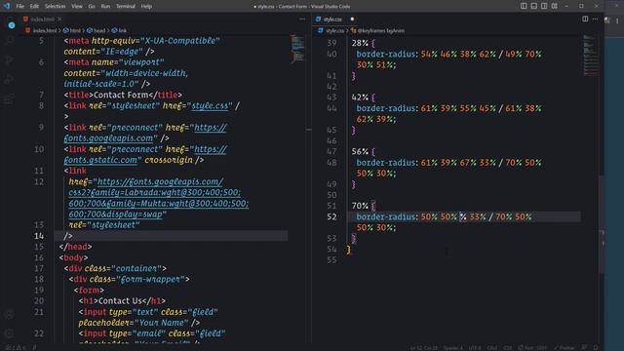
Task: Click the 70% keyframe selector
Action: 360,206
